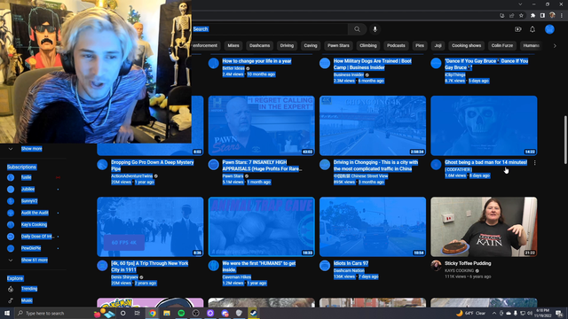Start voice search with the microphone icon
The height and width of the screenshot is (319, 568).
[x=375, y=29]
